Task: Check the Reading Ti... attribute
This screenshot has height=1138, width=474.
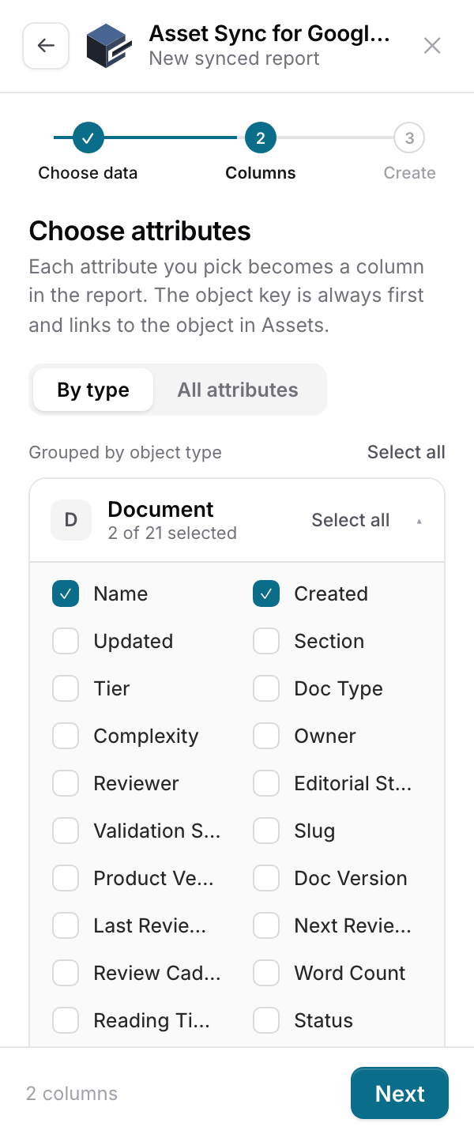Action: pyautogui.click(x=66, y=1020)
